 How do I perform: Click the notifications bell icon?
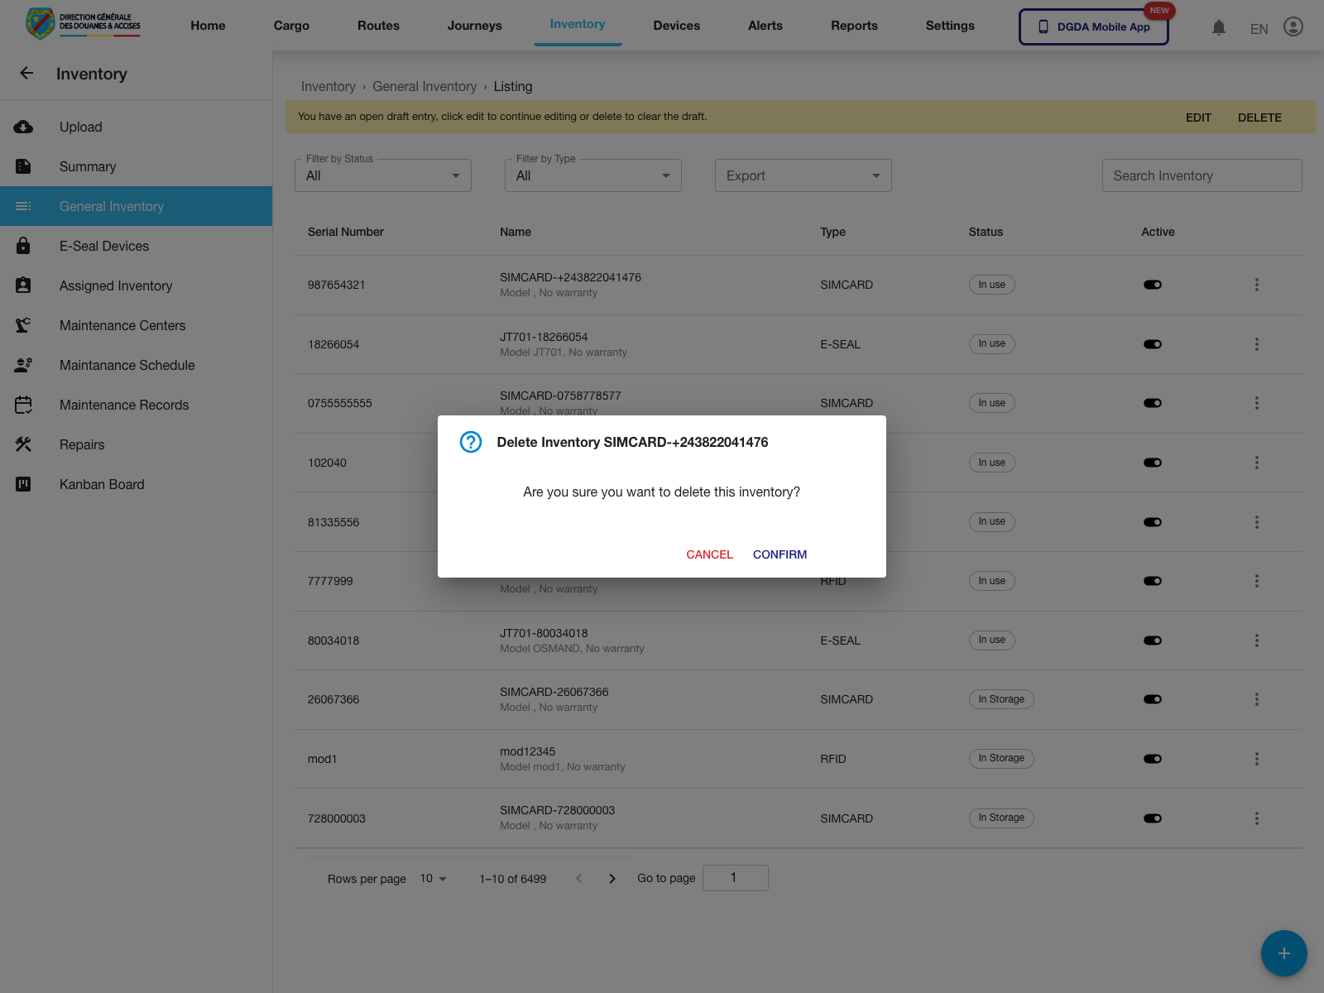[1218, 26]
